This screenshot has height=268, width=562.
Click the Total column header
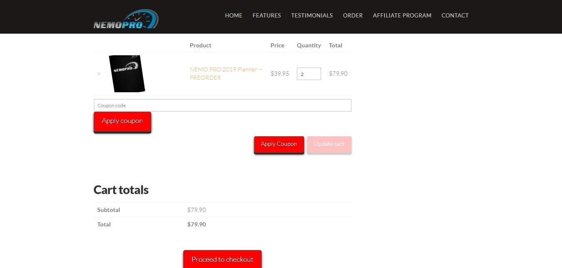click(335, 45)
